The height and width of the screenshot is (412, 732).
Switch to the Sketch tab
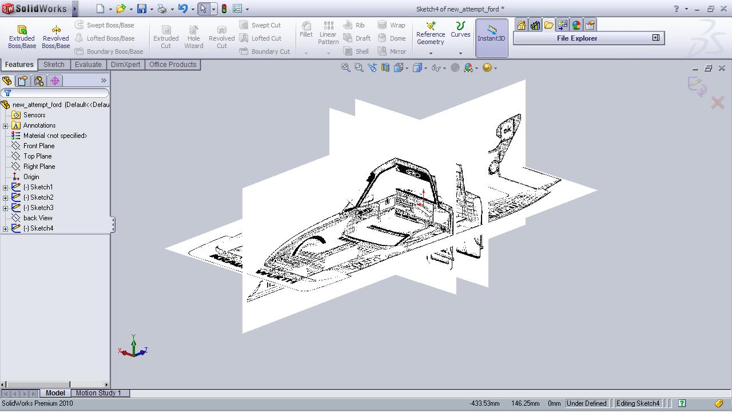pyautogui.click(x=54, y=65)
